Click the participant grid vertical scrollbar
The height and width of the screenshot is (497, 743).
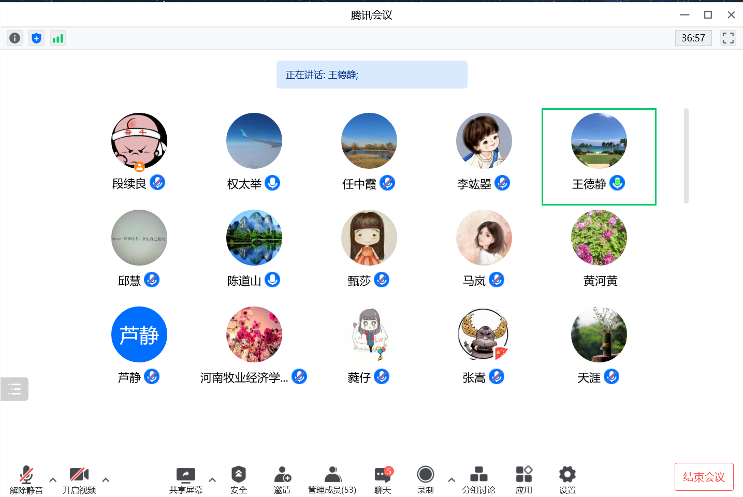[x=686, y=155]
